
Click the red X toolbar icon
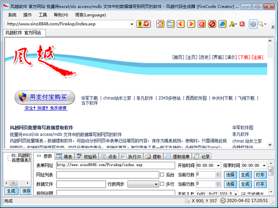(x=242, y=24)
